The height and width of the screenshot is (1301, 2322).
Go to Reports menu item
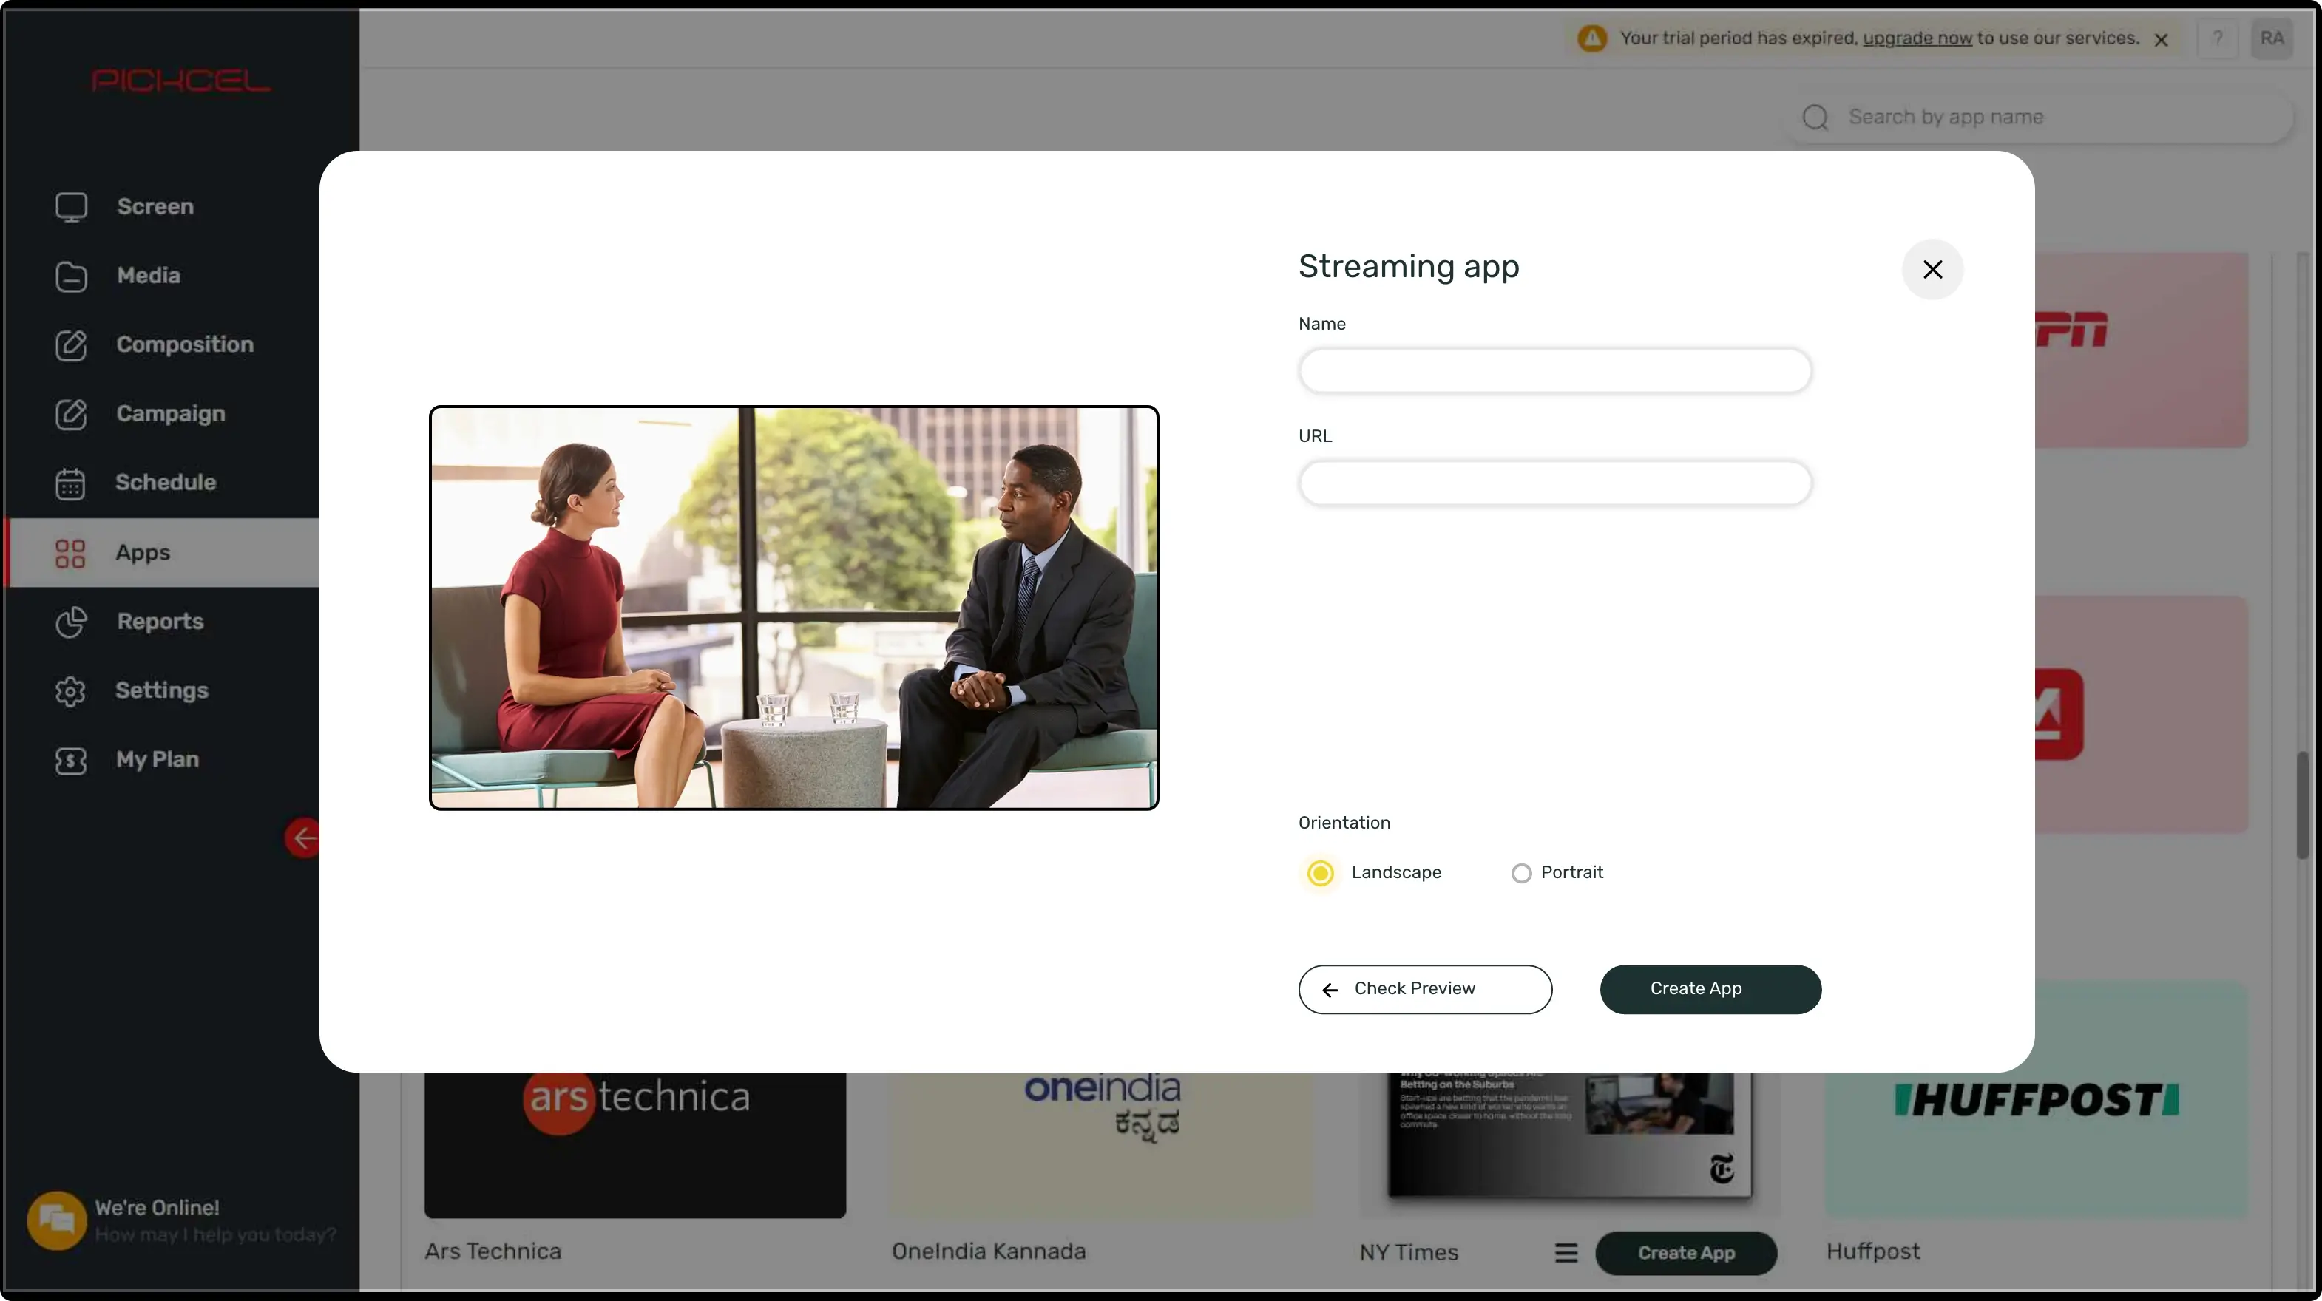click(162, 622)
